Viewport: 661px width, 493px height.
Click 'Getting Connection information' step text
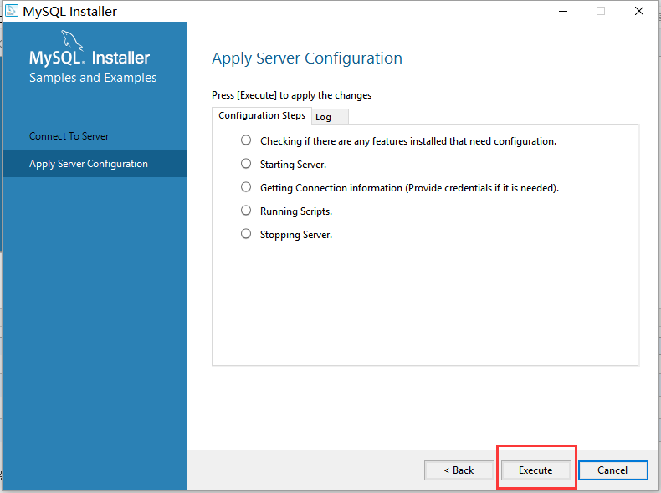(409, 188)
